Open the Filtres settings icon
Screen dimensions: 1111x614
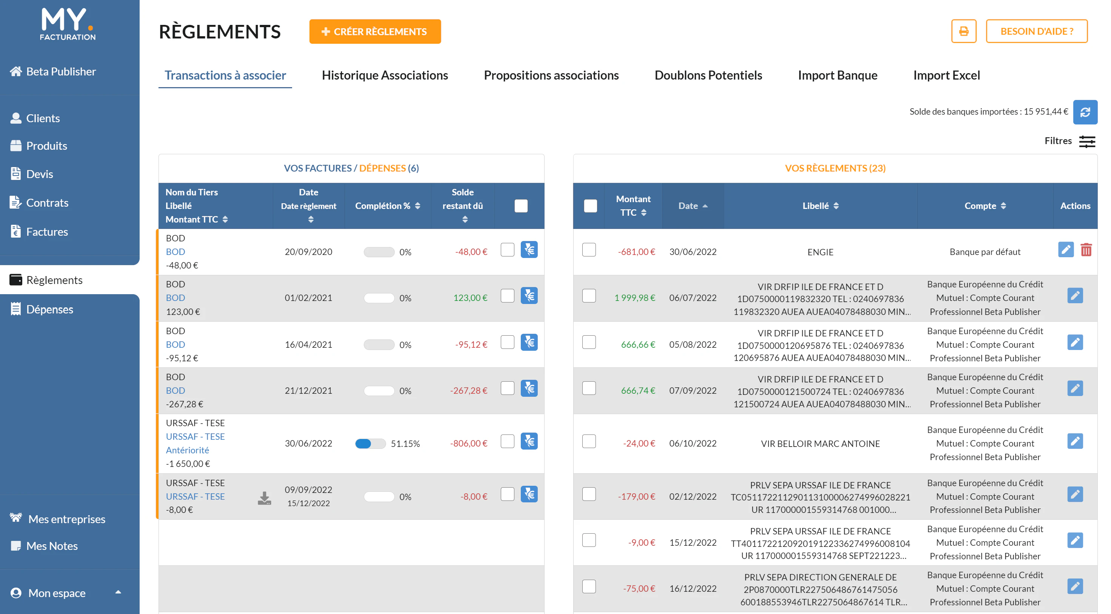1087,141
